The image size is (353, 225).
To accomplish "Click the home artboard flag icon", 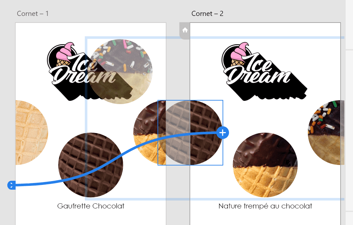I will click(x=185, y=30).
